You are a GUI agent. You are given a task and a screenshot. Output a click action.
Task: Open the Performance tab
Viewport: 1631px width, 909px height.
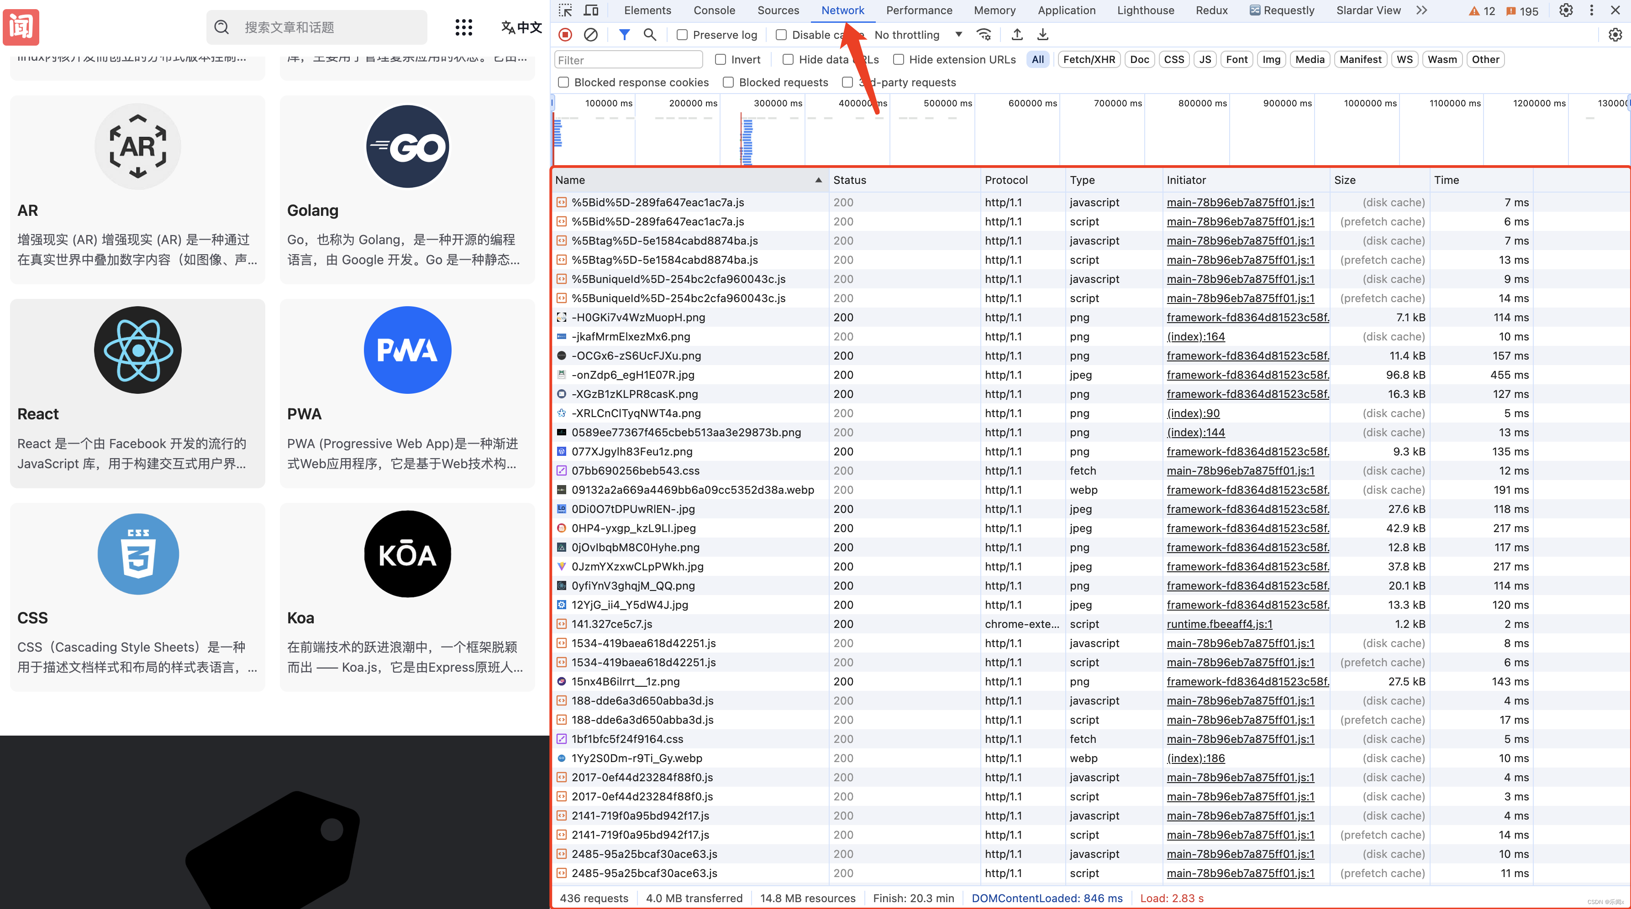pos(919,11)
